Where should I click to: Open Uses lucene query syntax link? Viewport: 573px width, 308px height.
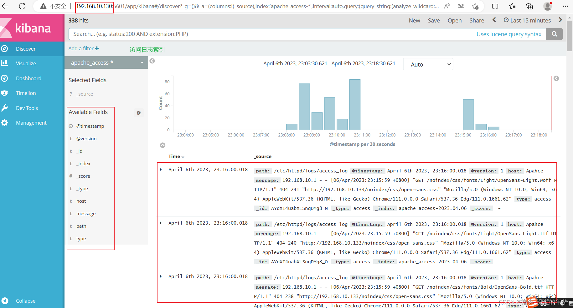(x=509, y=34)
